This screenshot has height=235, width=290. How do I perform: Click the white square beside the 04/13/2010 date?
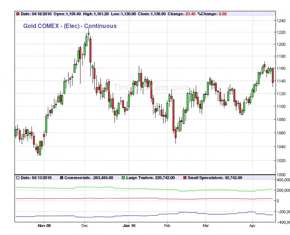17,178
